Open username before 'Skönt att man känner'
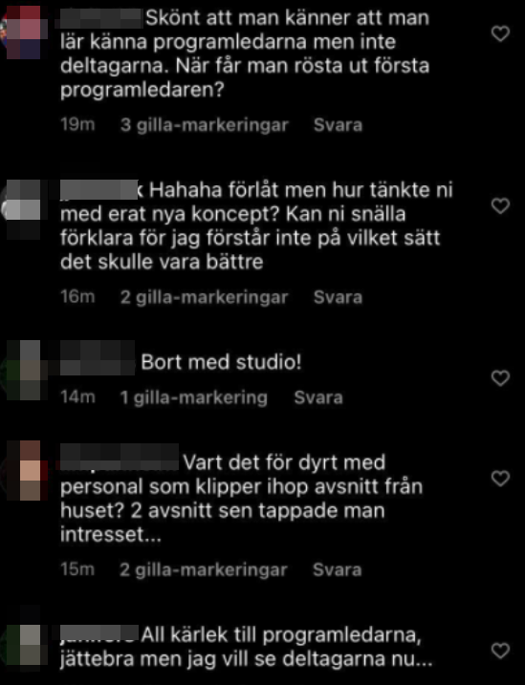525x685 pixels. pos(100,18)
